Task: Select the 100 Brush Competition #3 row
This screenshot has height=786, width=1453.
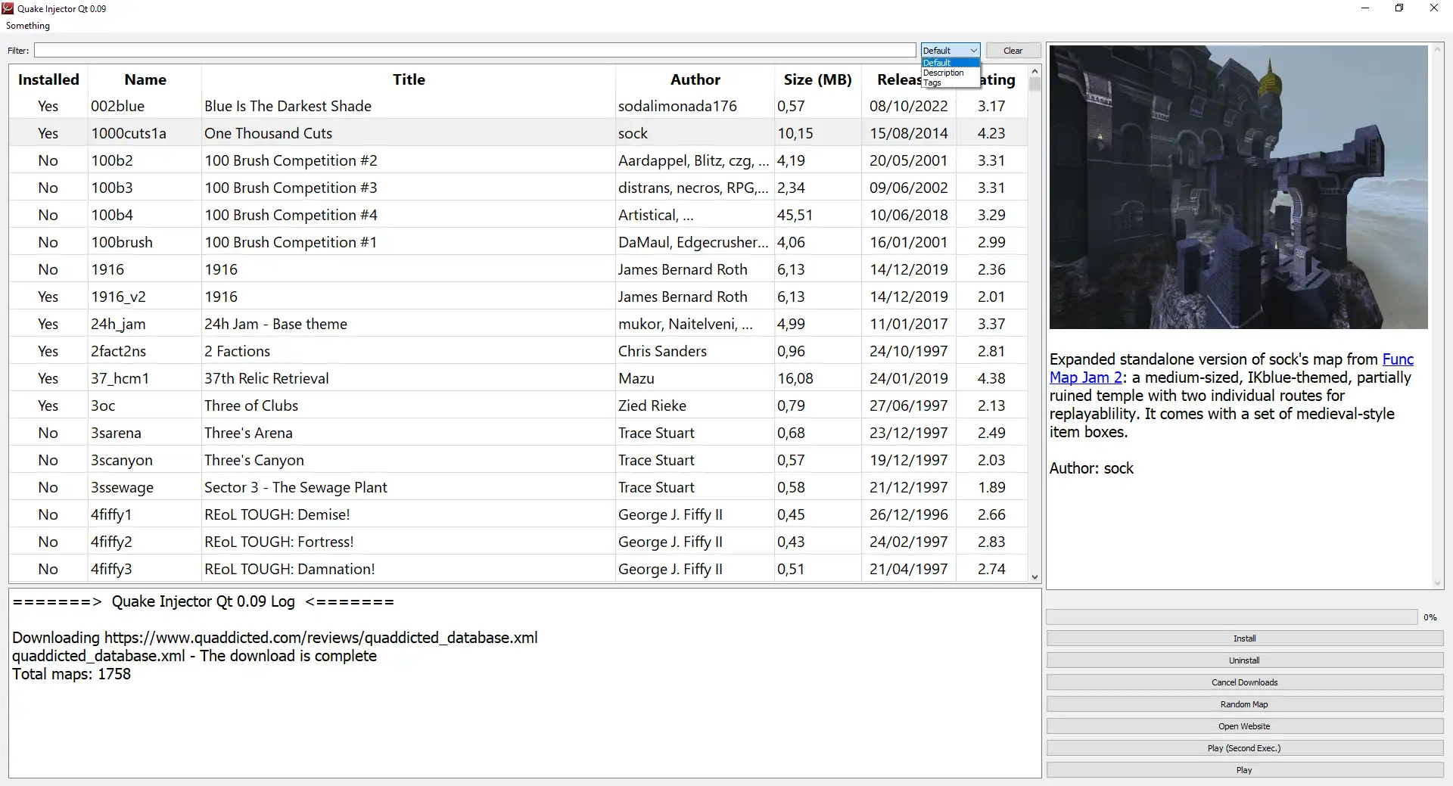Action: pos(518,188)
